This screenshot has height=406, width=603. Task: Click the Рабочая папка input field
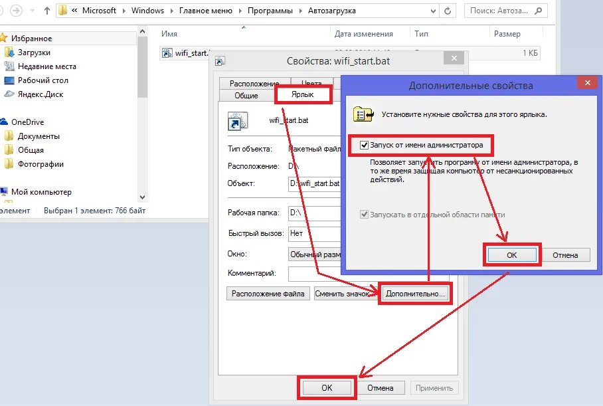click(x=315, y=213)
